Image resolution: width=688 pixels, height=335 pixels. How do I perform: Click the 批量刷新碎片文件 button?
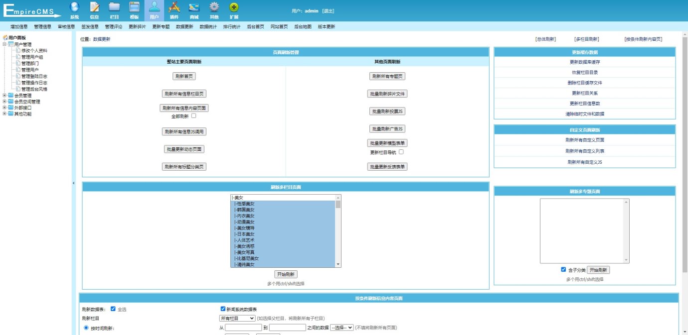point(388,94)
